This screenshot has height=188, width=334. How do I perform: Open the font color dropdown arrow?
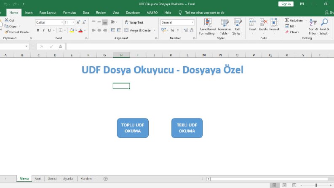click(x=85, y=30)
